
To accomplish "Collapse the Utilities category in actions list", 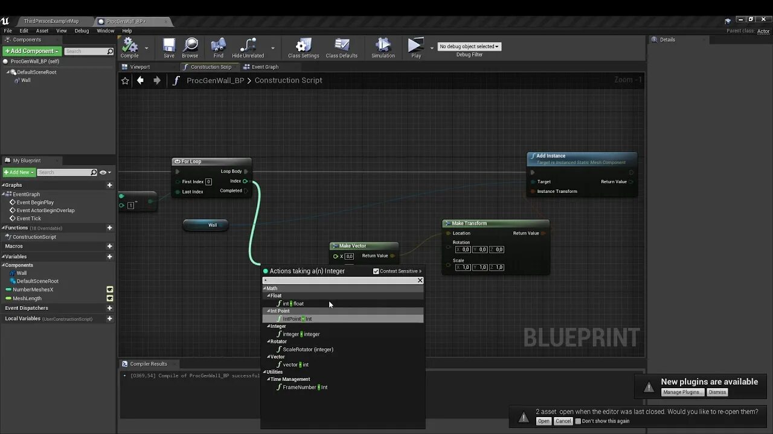I will point(265,372).
